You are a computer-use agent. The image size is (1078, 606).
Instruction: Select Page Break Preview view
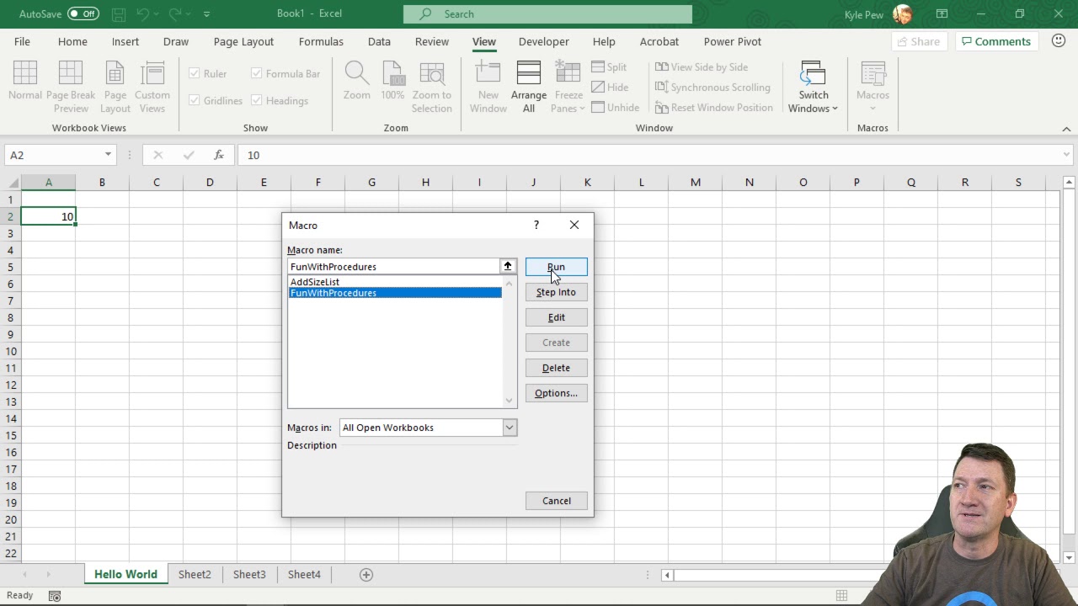71,87
